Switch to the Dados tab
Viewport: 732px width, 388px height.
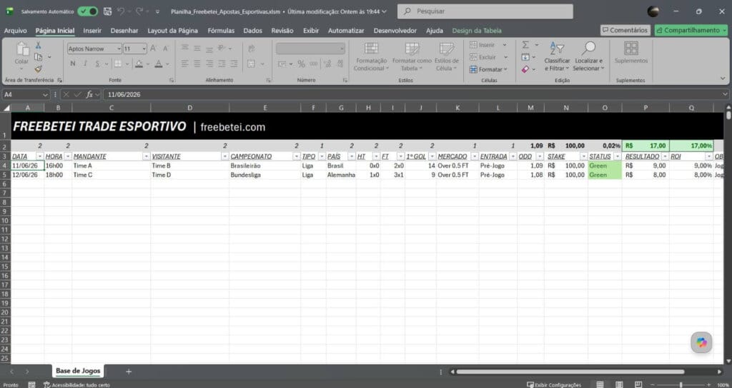pyautogui.click(x=252, y=31)
